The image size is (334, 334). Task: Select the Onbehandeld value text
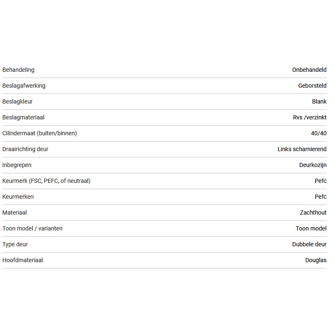[309, 70]
